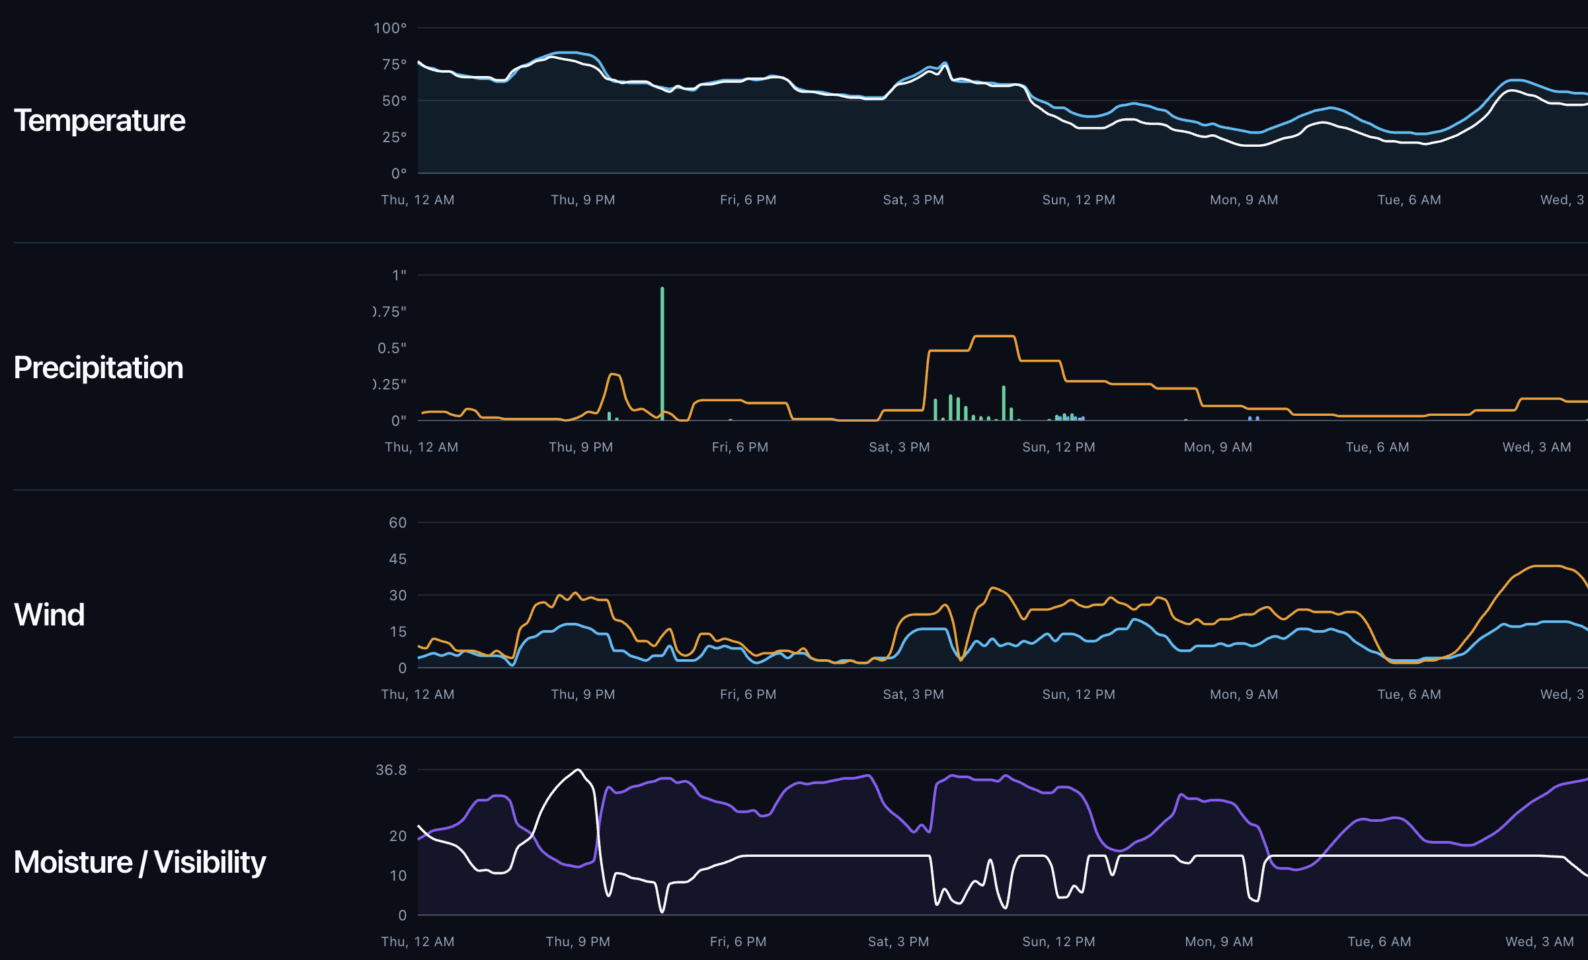Select "Tue, 6 AM" under the Temperature chart

1409,200
